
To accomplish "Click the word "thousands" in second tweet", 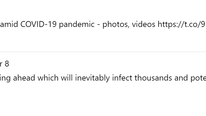I will [153, 78].
